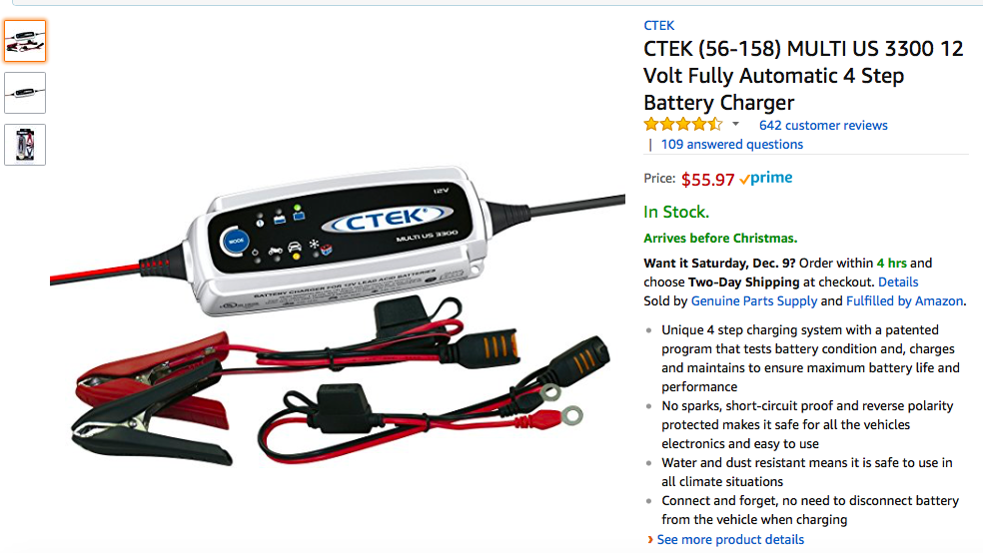Click the CTEK logo on the charger

click(388, 220)
